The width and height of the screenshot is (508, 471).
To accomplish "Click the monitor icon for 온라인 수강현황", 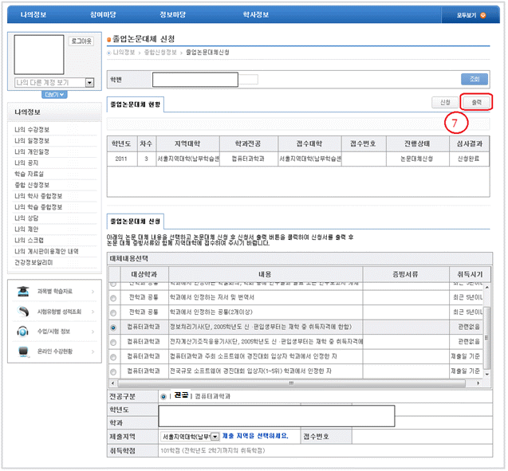I will pyautogui.click(x=22, y=351).
